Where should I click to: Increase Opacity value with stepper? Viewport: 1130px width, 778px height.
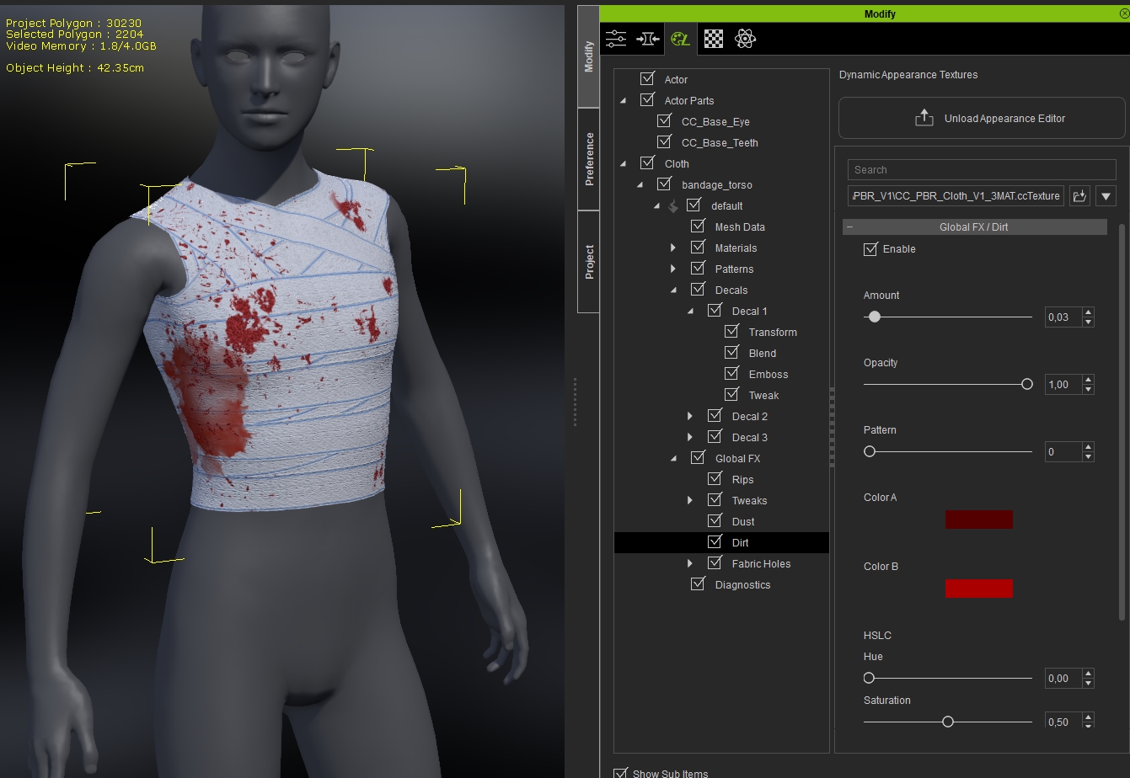[x=1089, y=380]
